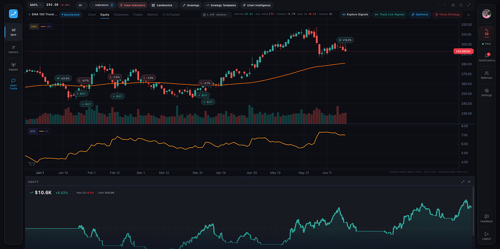Open the 1,254 candles range dropdown
Screen dimensions: 500x249
[216, 15]
